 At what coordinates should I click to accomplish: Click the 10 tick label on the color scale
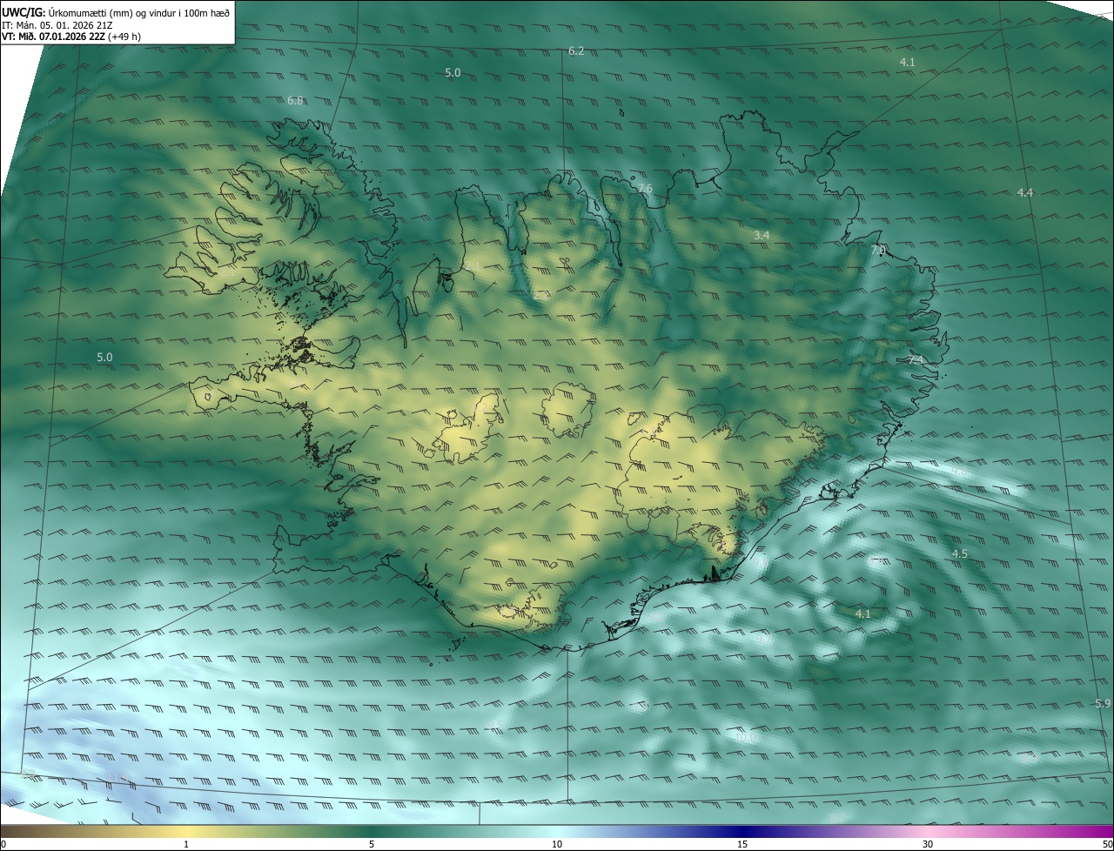click(557, 844)
